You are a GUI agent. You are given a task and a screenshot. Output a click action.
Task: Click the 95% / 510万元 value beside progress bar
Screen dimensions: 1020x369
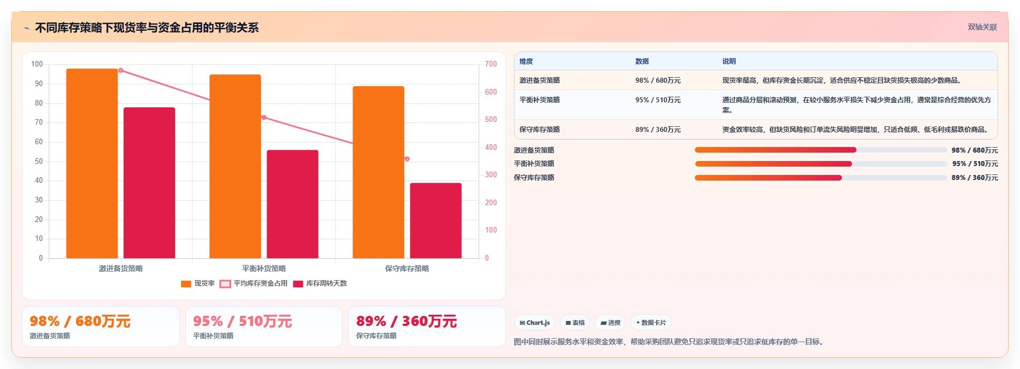[x=975, y=164]
